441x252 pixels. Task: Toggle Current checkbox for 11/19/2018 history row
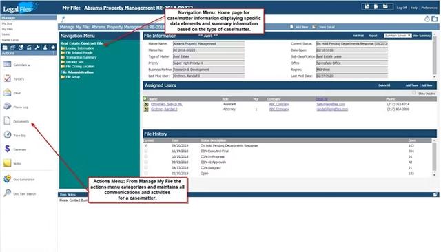(146, 151)
